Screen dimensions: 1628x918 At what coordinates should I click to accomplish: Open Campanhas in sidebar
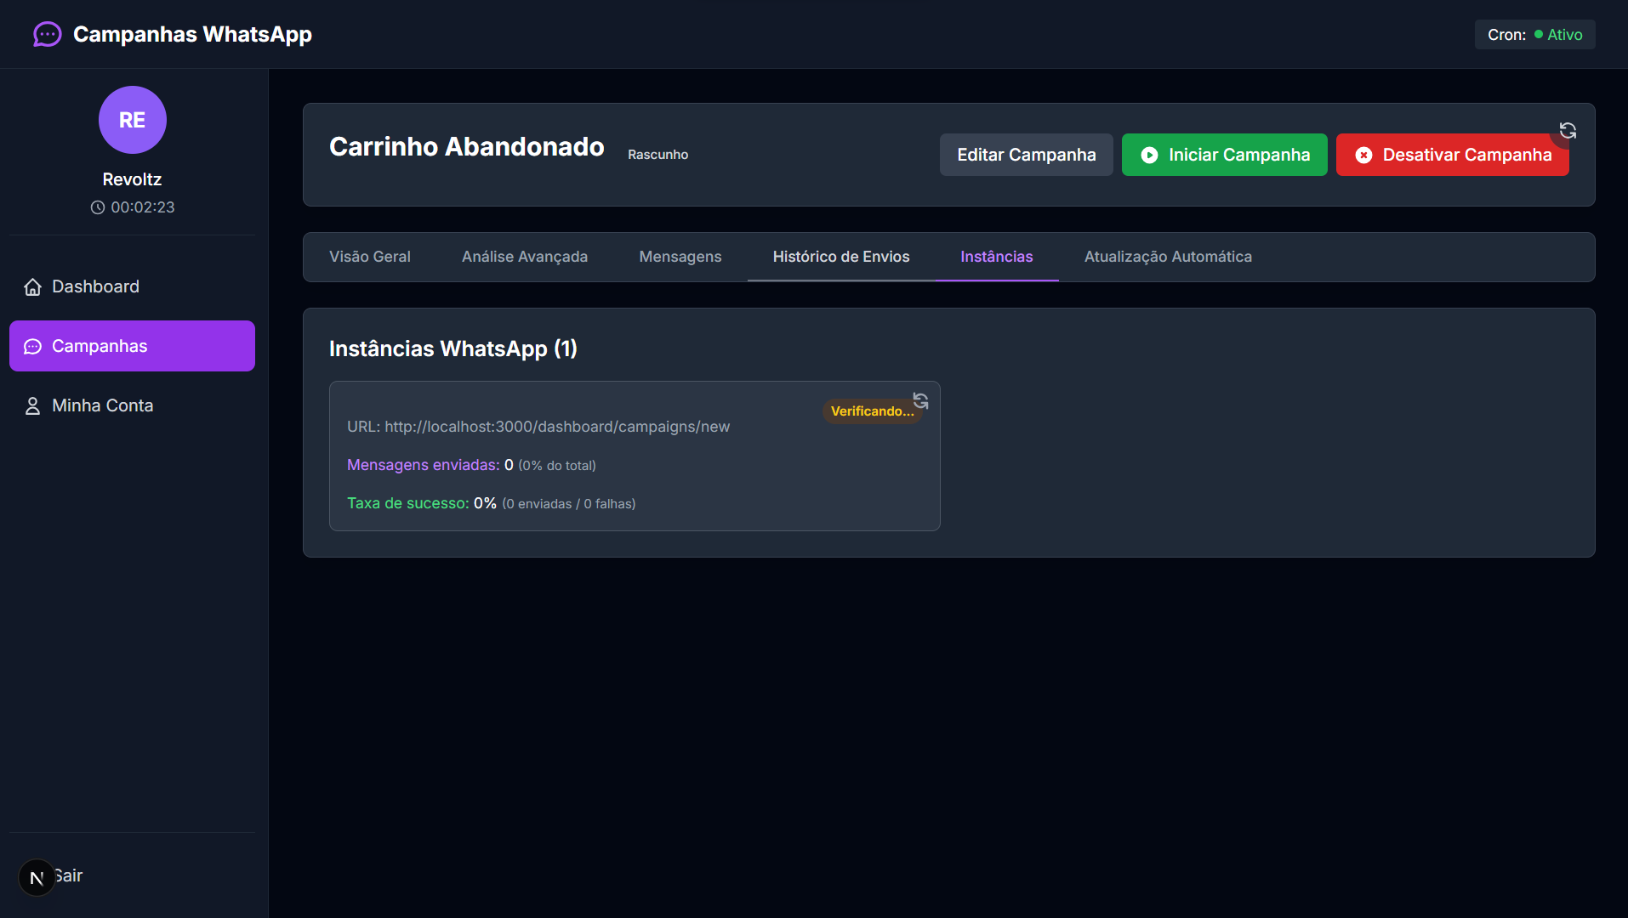point(132,346)
